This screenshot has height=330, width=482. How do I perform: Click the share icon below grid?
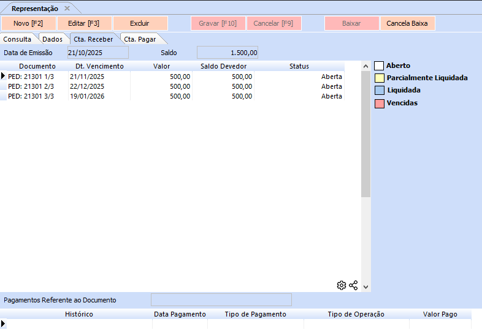[x=353, y=285]
